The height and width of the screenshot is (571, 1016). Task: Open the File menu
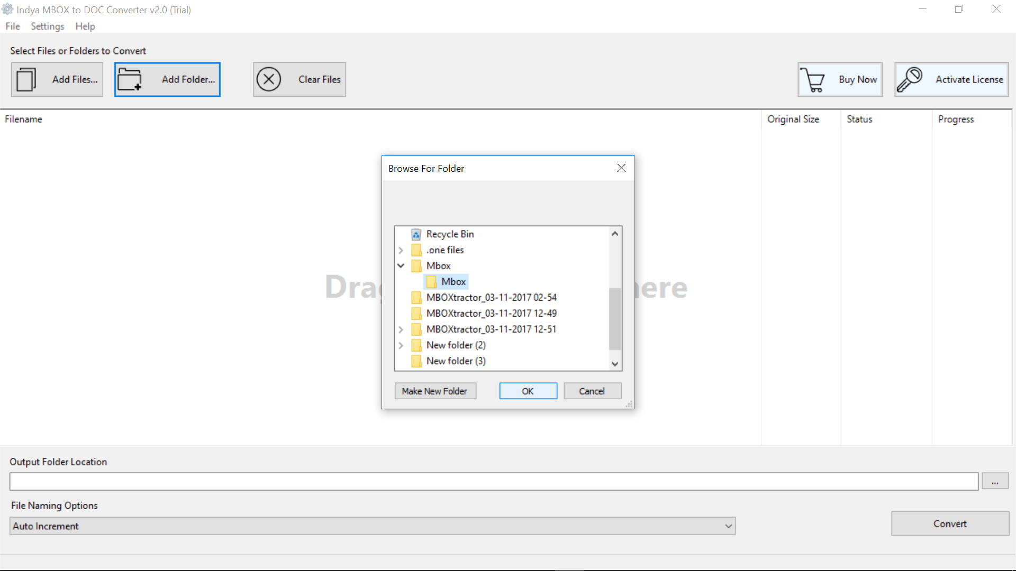13,26
